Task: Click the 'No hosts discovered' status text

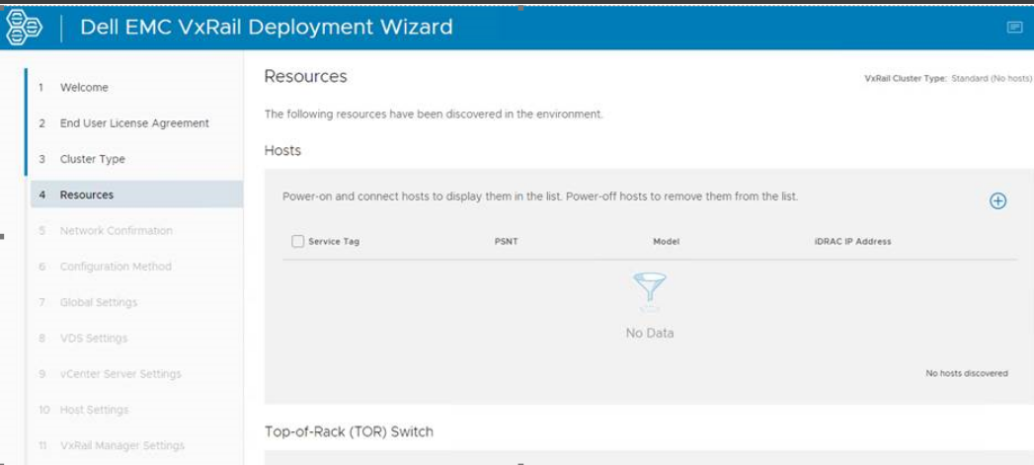Action: pyautogui.click(x=967, y=373)
